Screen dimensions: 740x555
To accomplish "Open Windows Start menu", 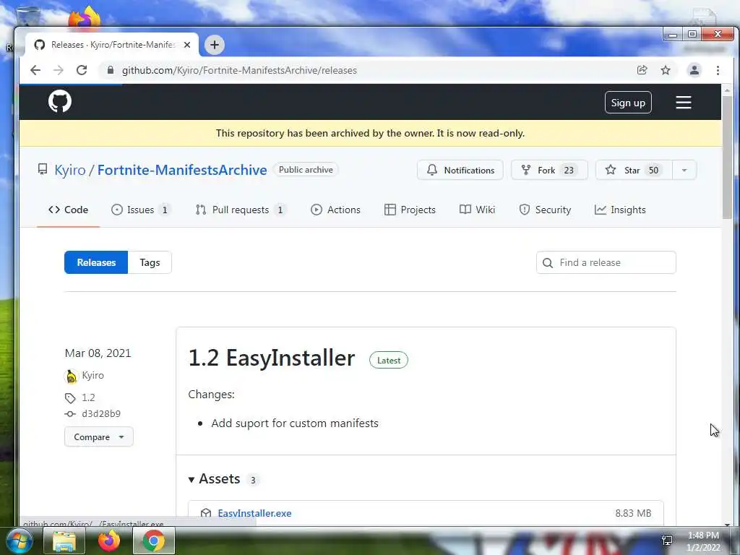I will coord(19,541).
